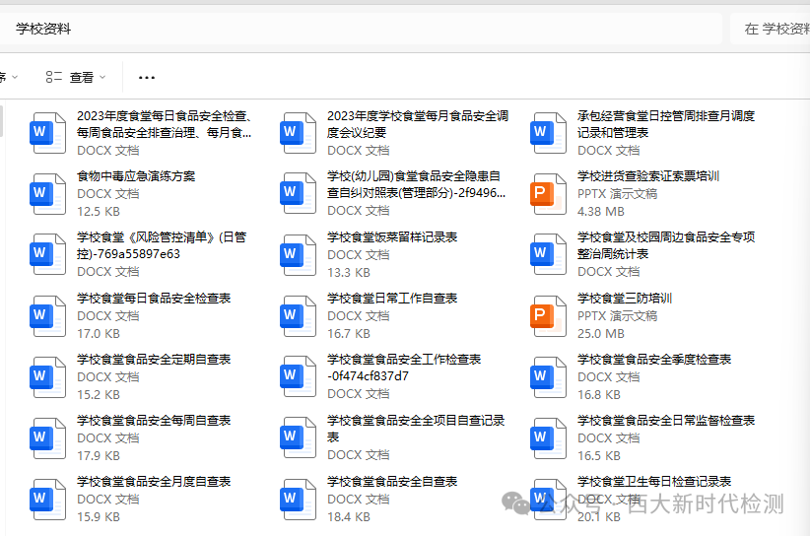The image size is (810, 536).
Task: Click the list-view icon beside 查看
Action: (x=54, y=78)
